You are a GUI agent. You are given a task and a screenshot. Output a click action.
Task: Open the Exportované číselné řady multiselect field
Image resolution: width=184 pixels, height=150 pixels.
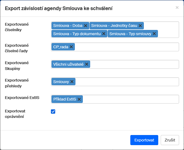point(126,47)
